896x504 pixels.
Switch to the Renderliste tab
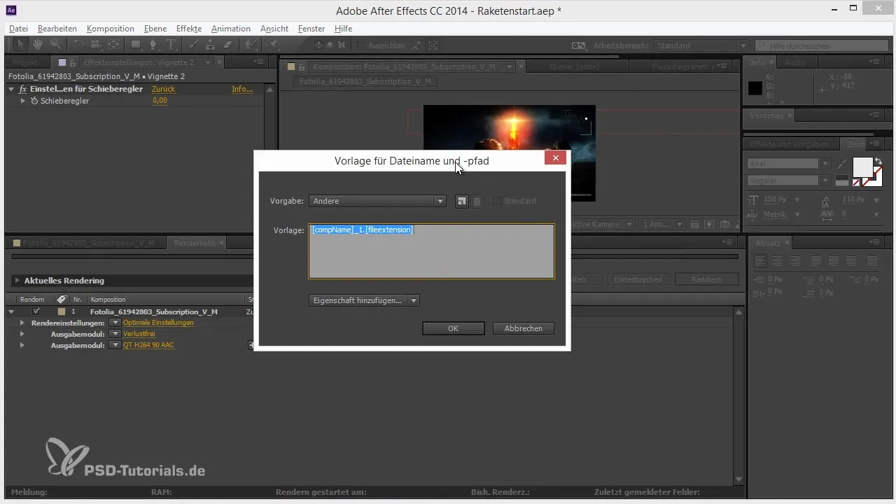pyautogui.click(x=195, y=243)
